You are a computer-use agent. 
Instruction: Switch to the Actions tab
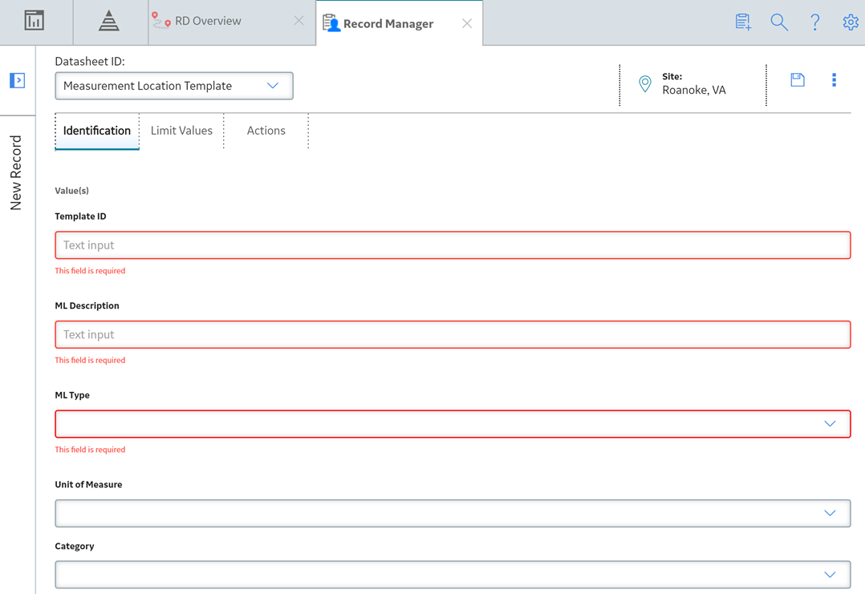click(x=266, y=131)
